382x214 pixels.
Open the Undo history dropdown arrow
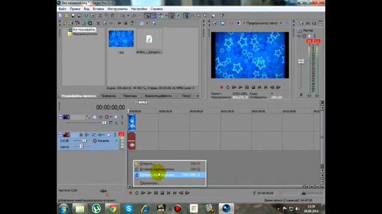[128, 16]
